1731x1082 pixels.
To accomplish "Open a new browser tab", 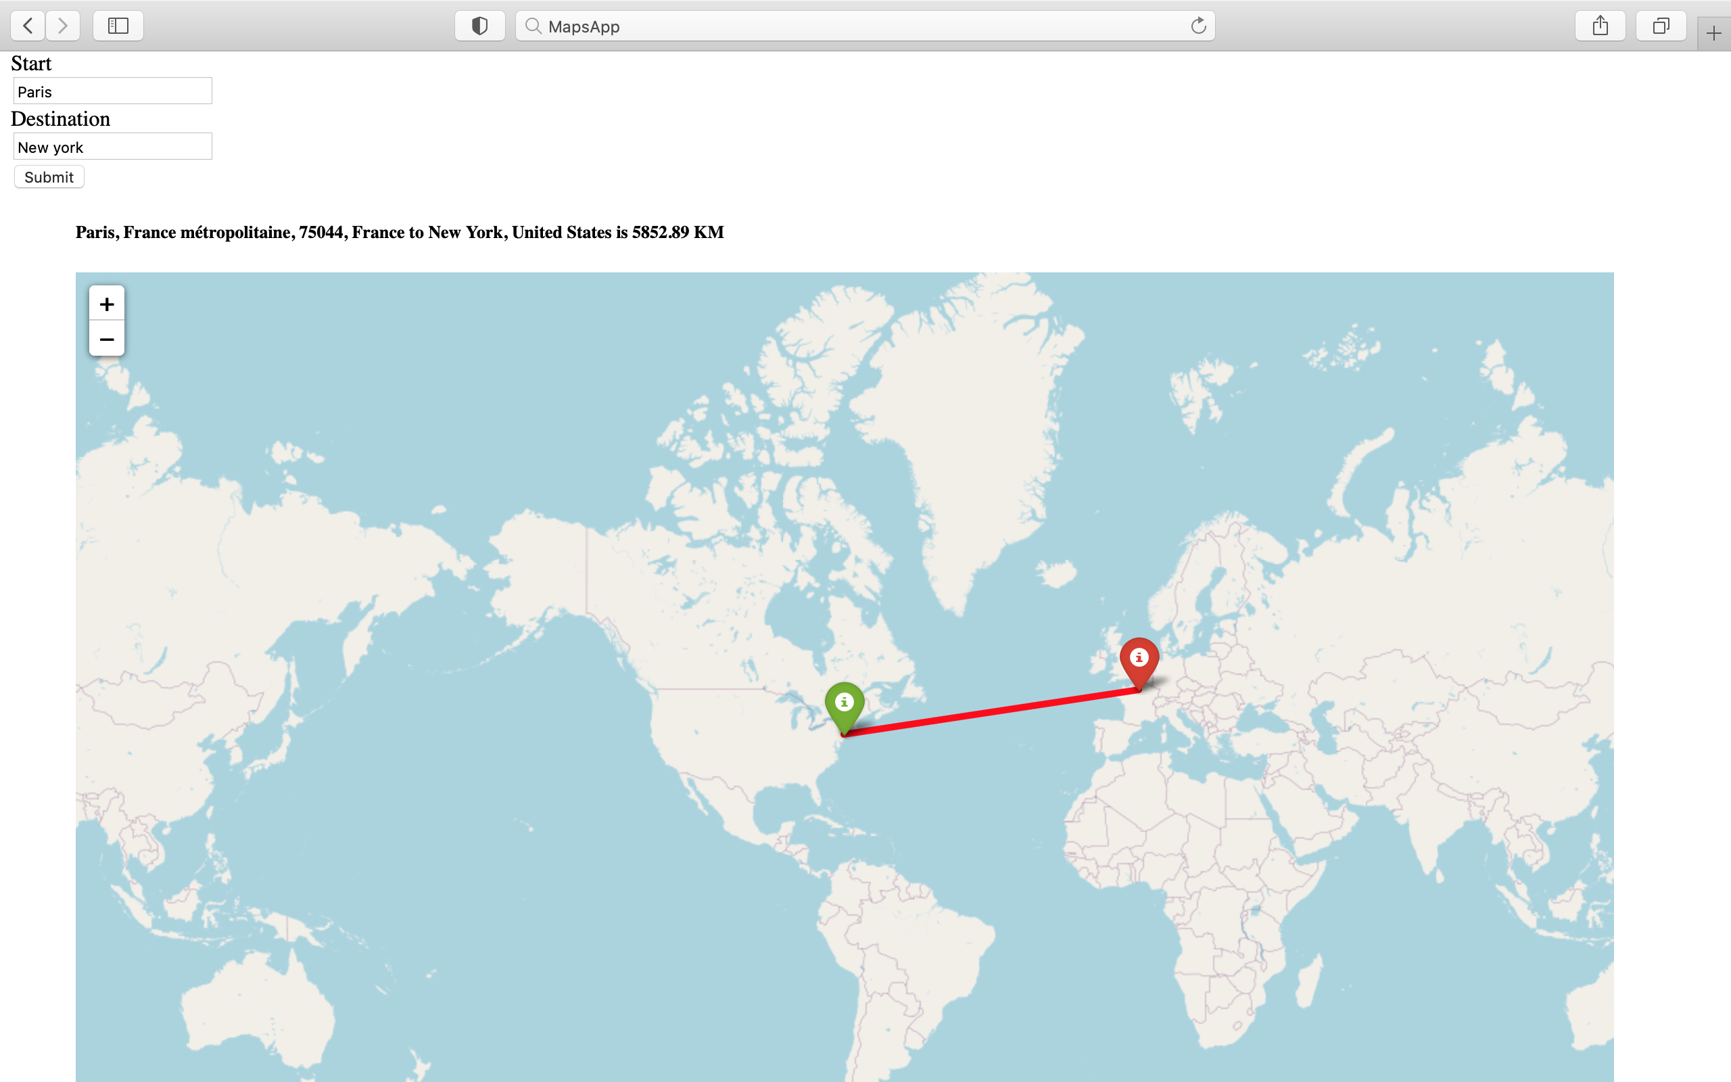I will [1714, 32].
